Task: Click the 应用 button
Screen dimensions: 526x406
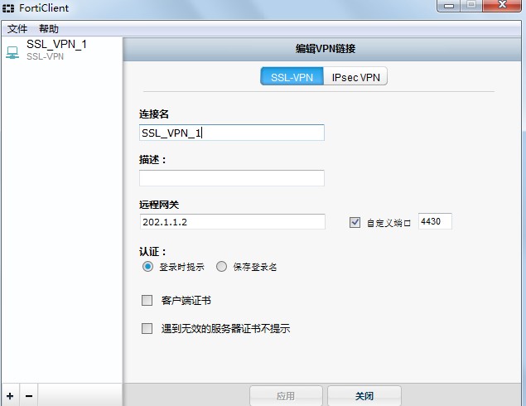Action: point(286,396)
